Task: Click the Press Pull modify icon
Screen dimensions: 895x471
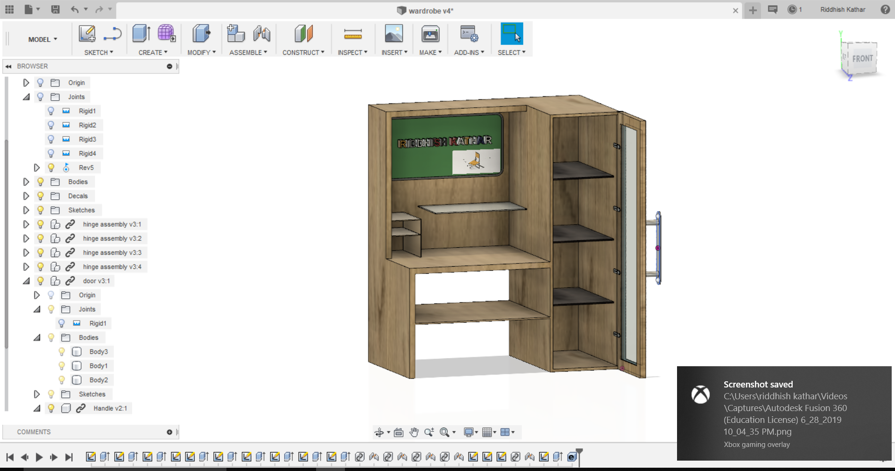Action: click(x=201, y=34)
